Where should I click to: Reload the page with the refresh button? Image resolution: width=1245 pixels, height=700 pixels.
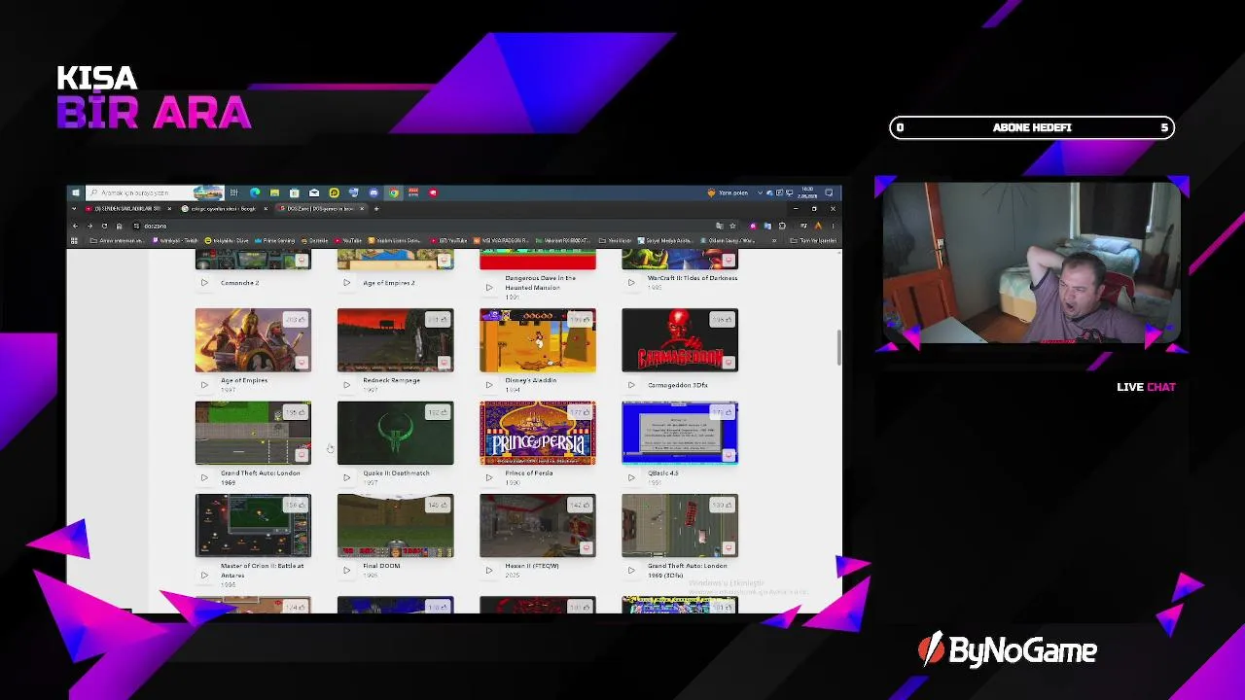104,226
